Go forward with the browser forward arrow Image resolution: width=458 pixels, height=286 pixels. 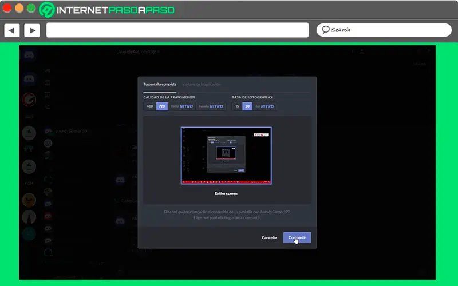tap(32, 30)
